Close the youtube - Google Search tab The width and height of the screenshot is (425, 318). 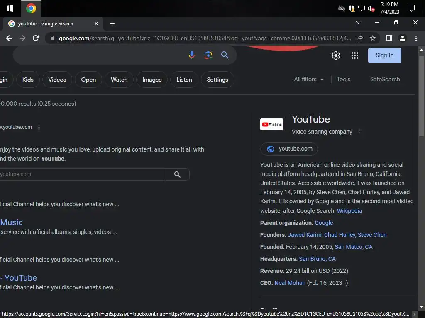(x=96, y=24)
